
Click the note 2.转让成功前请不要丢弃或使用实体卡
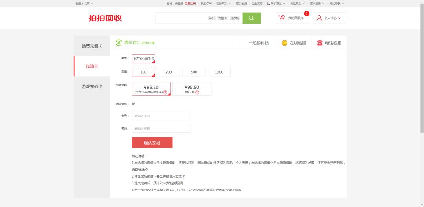(x=159, y=176)
